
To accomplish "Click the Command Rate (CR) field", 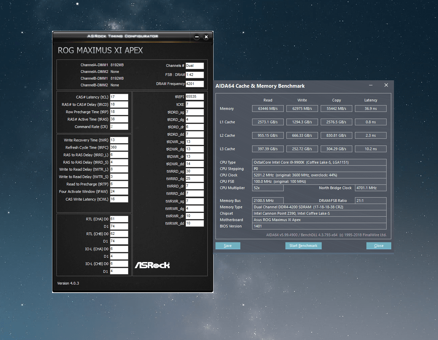I will [119, 127].
